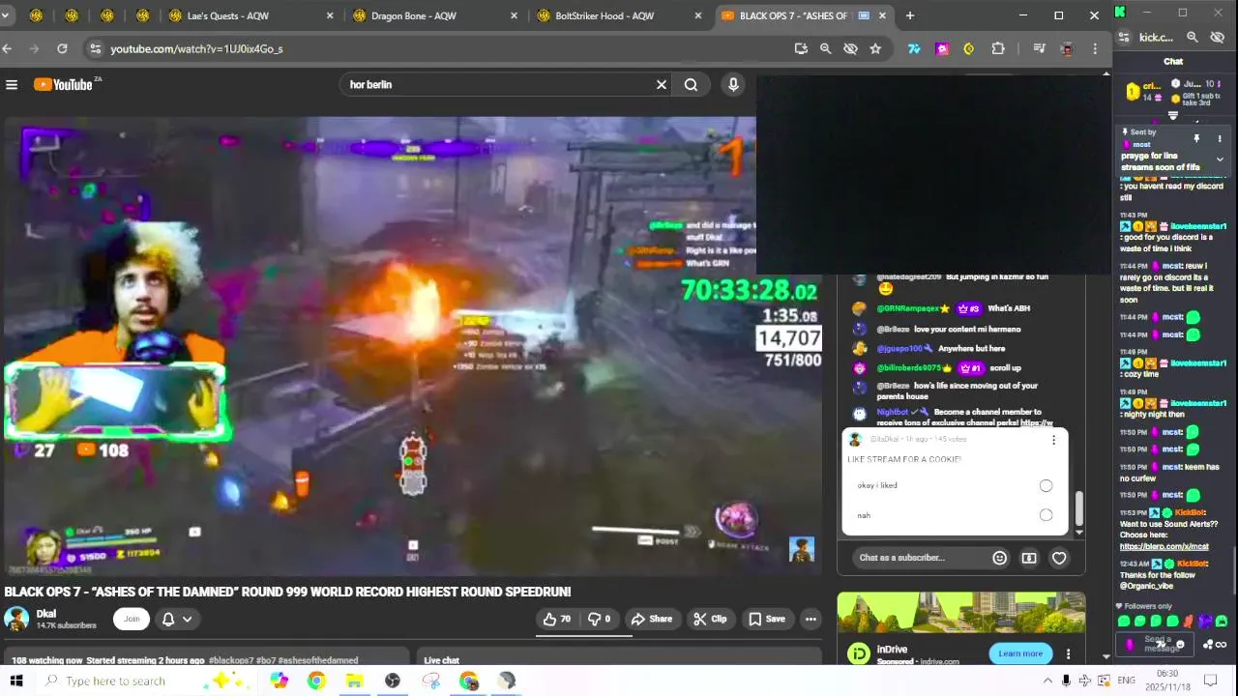This screenshot has height=696, width=1238.
Task: Like the video with thumbs up
Action: [x=558, y=619]
